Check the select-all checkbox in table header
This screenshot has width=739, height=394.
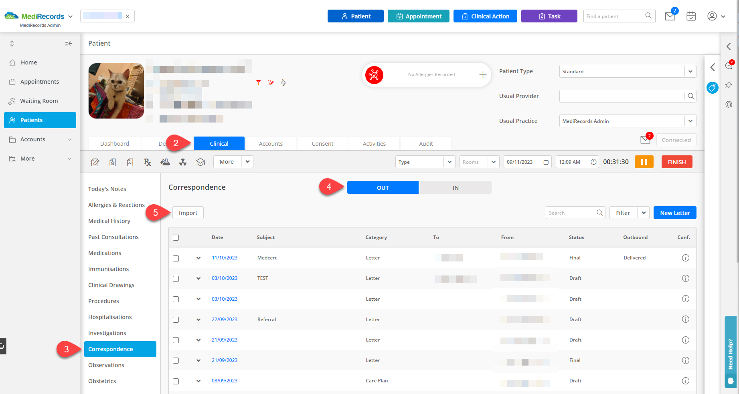click(x=176, y=238)
